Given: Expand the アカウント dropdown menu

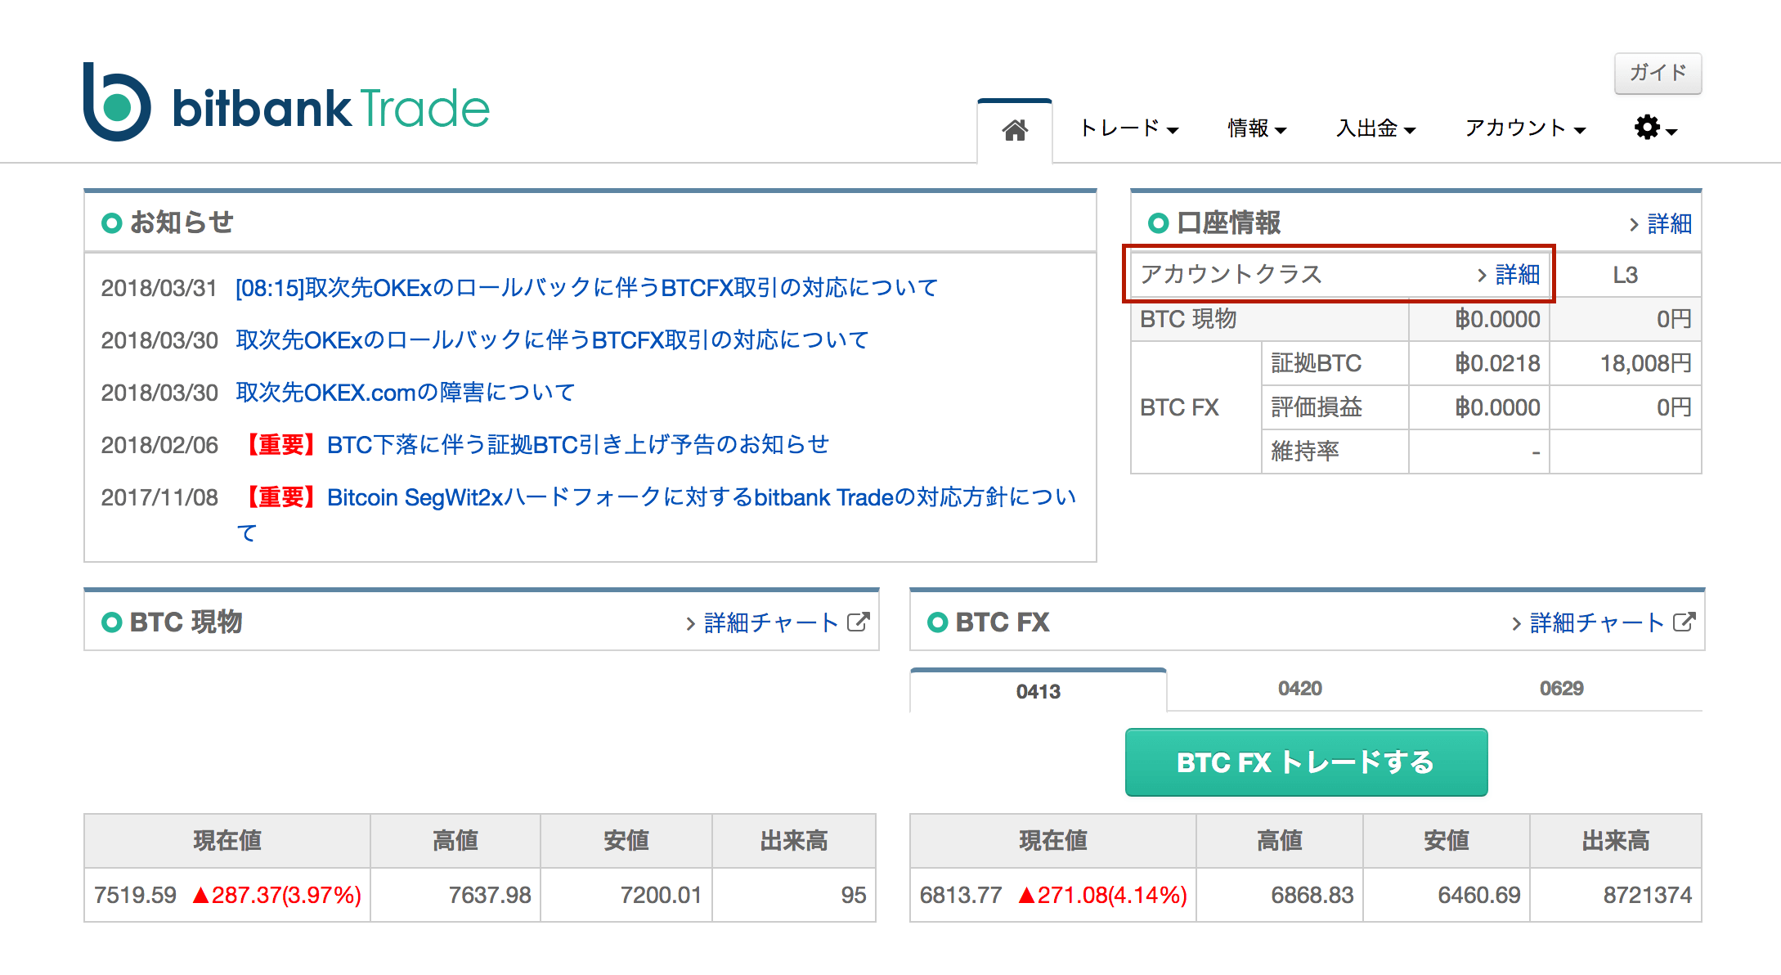Looking at the screenshot, I should pyautogui.click(x=1525, y=128).
